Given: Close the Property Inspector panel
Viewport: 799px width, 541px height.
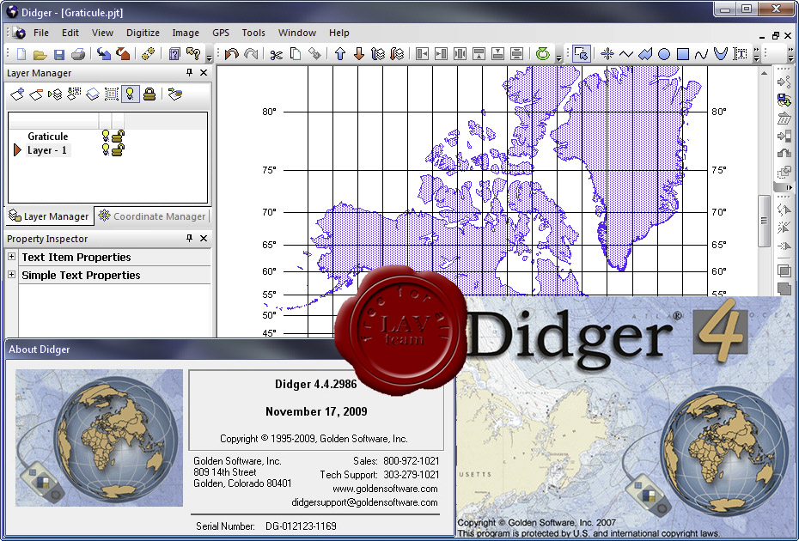Looking at the screenshot, I should (x=204, y=238).
